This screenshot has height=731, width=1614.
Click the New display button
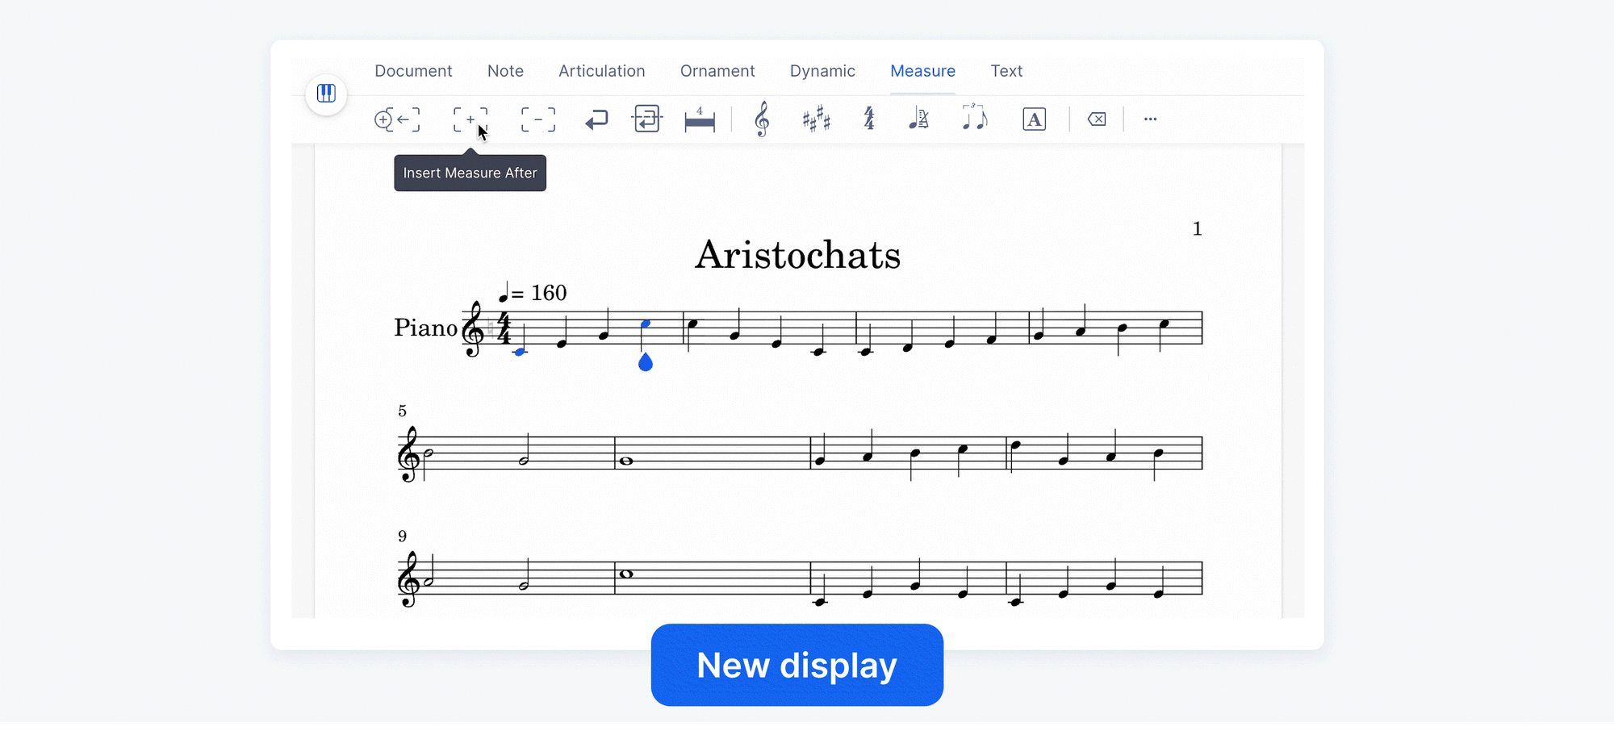tap(797, 665)
